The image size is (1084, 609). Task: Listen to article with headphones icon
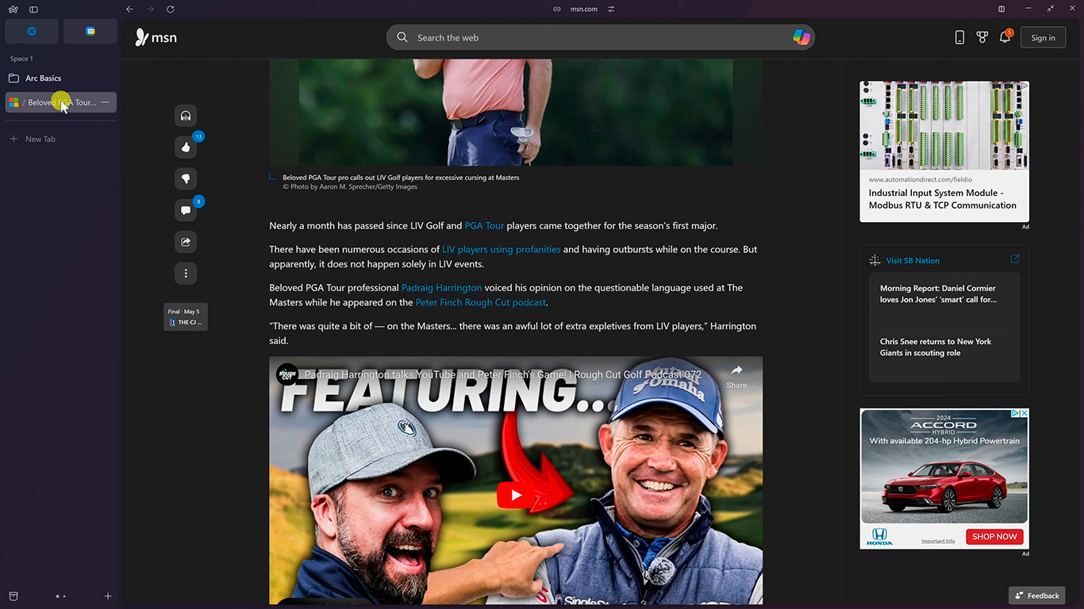coord(186,116)
